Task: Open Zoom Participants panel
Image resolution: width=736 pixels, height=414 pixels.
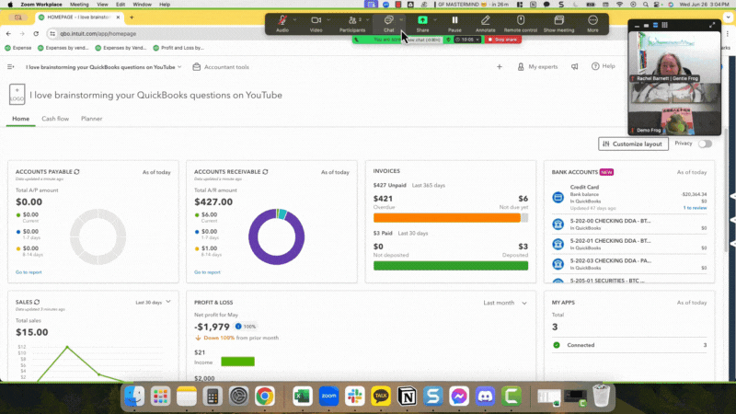Action: coord(352,23)
